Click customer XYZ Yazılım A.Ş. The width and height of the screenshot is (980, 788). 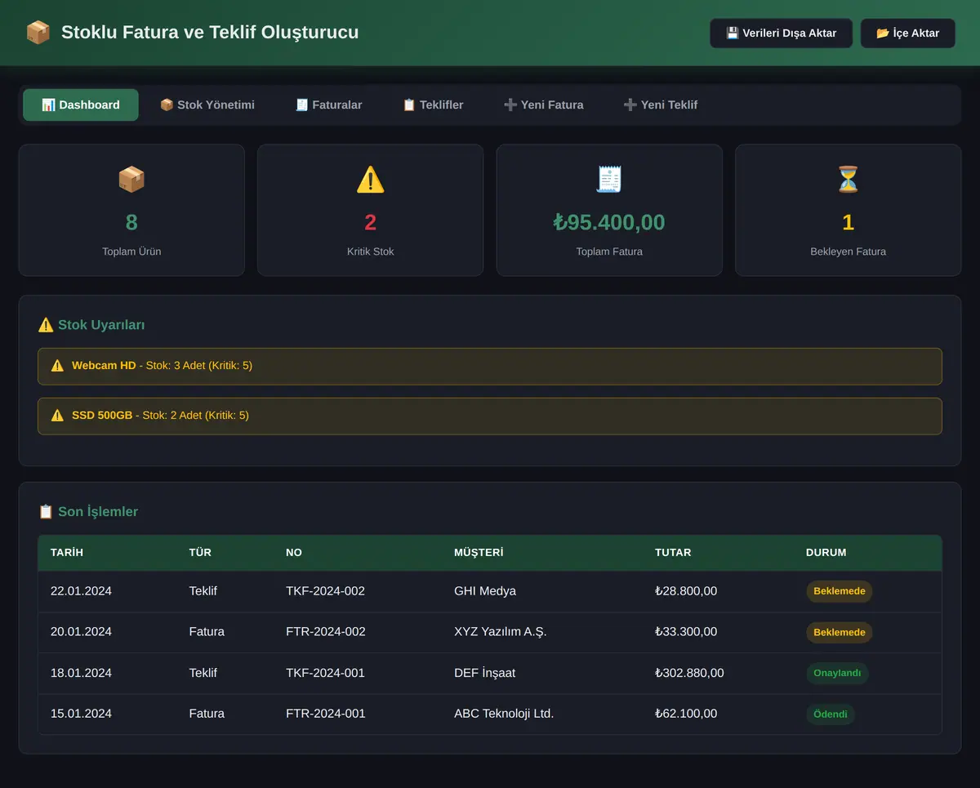coord(501,632)
